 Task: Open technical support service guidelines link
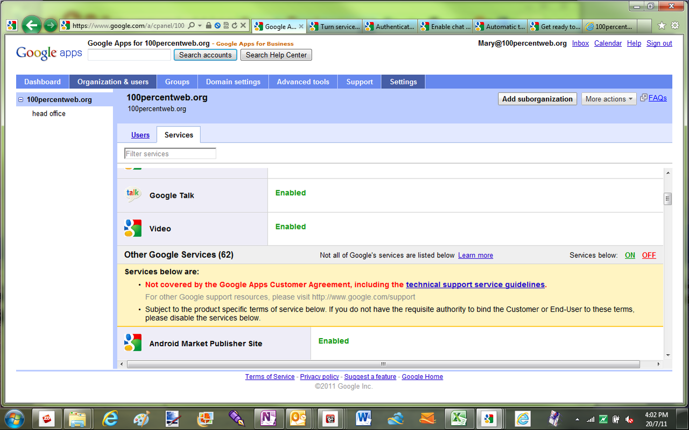click(x=475, y=284)
